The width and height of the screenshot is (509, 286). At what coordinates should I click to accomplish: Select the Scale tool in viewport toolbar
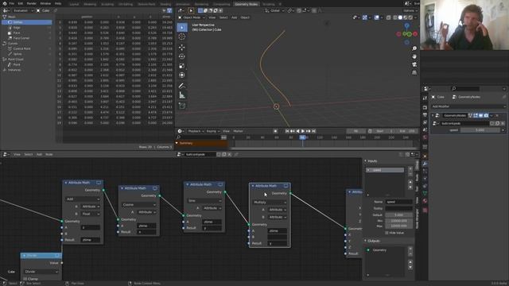tap(182, 66)
